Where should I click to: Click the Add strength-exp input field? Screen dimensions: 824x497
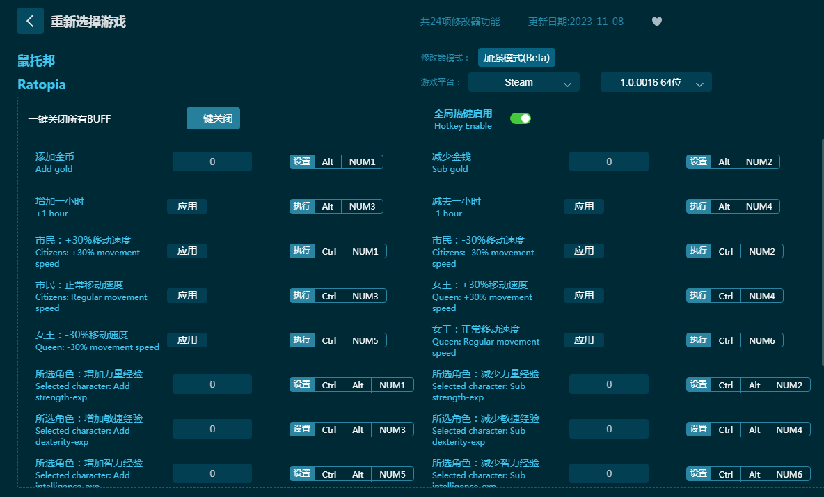click(x=212, y=384)
